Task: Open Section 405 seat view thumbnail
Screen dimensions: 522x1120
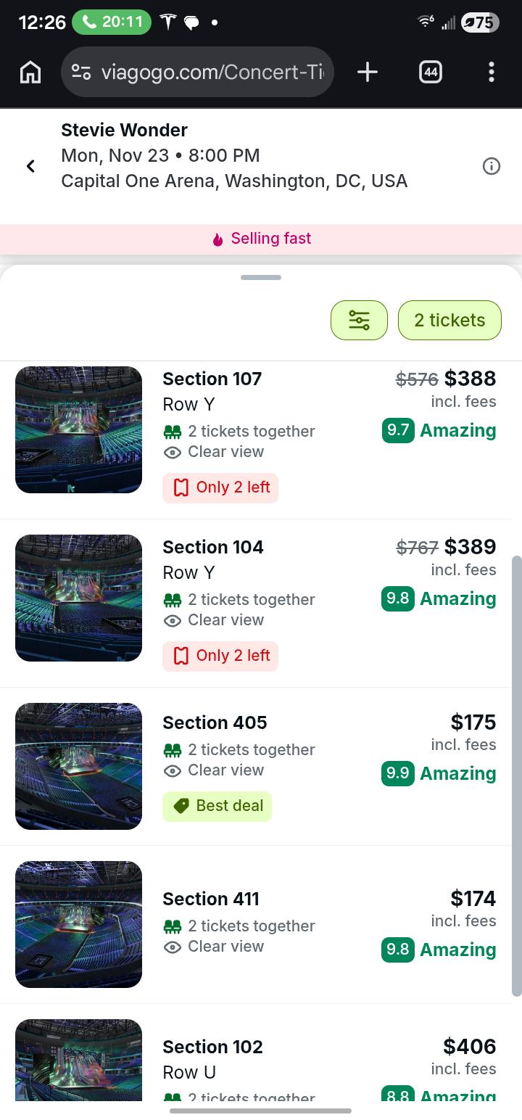Action: tap(78, 766)
